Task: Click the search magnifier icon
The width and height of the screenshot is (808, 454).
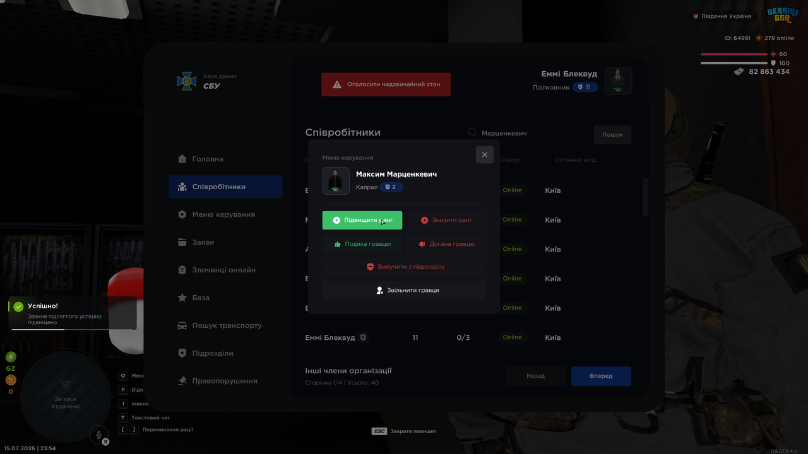Action: point(472,132)
